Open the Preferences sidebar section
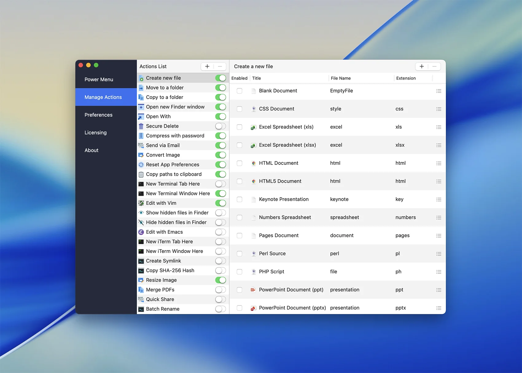 99,115
